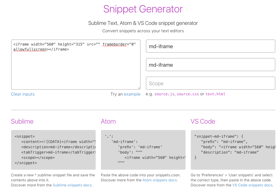
Task: Click the source.css scope example
Action: (188, 94)
